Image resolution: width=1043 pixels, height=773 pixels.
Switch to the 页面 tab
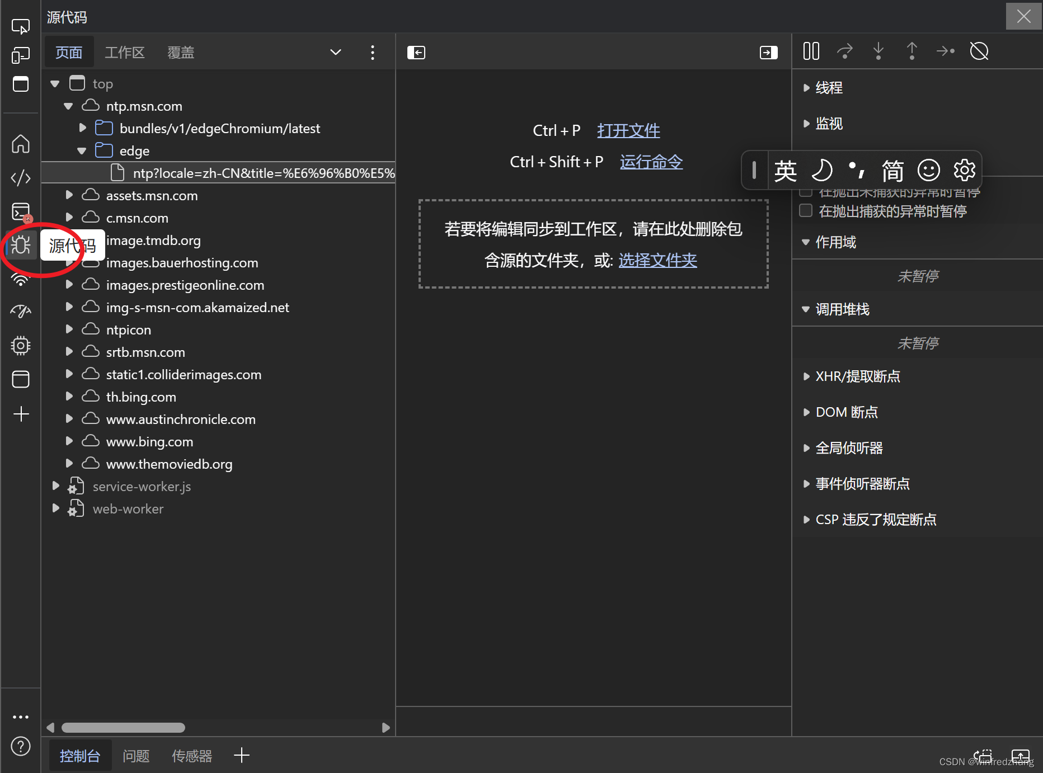point(69,53)
